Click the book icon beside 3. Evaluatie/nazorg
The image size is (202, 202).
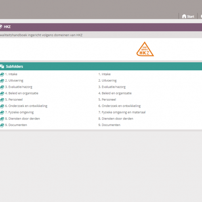[2, 87]
